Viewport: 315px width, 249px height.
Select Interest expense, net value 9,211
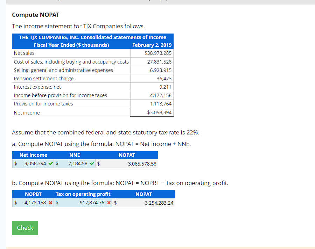click(165, 87)
